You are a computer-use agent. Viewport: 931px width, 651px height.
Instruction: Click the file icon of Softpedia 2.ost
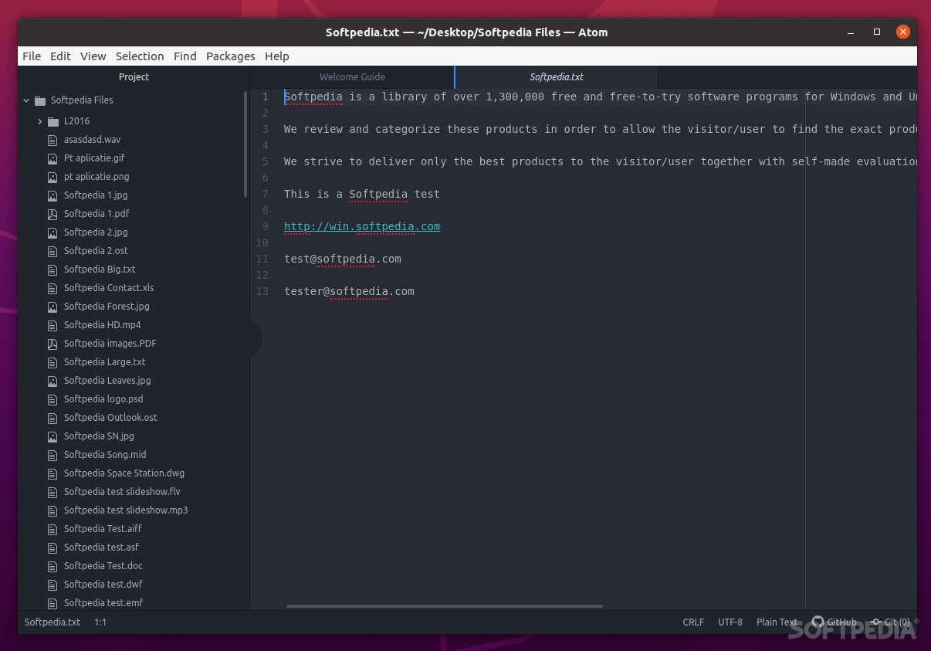click(52, 251)
